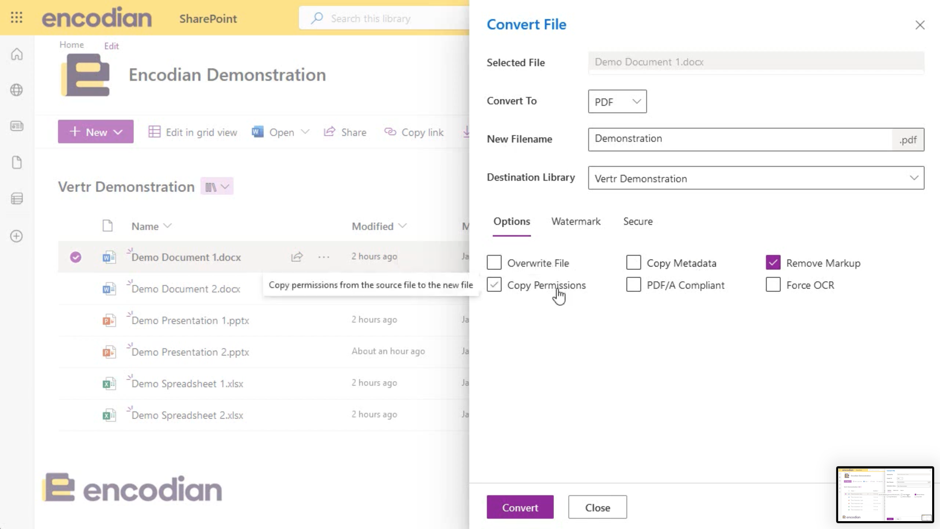The height and width of the screenshot is (529, 940).
Task: Click the Close button in panel
Action: [597, 507]
